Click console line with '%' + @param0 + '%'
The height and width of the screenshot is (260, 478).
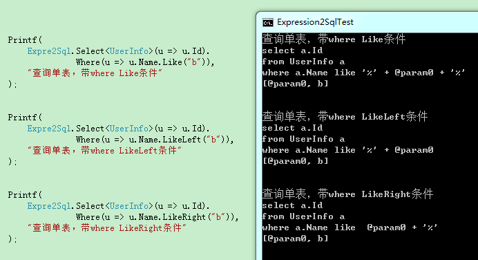pos(363,73)
